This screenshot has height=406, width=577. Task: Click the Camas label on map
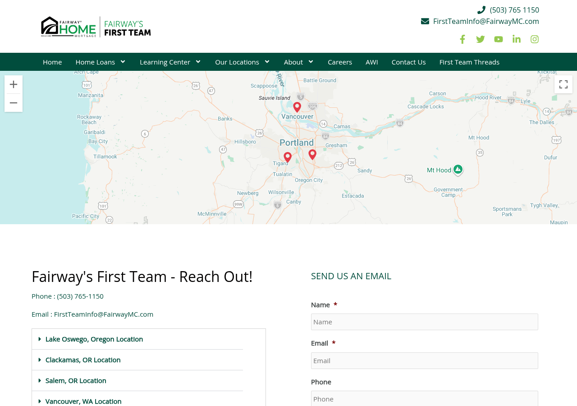(x=342, y=126)
